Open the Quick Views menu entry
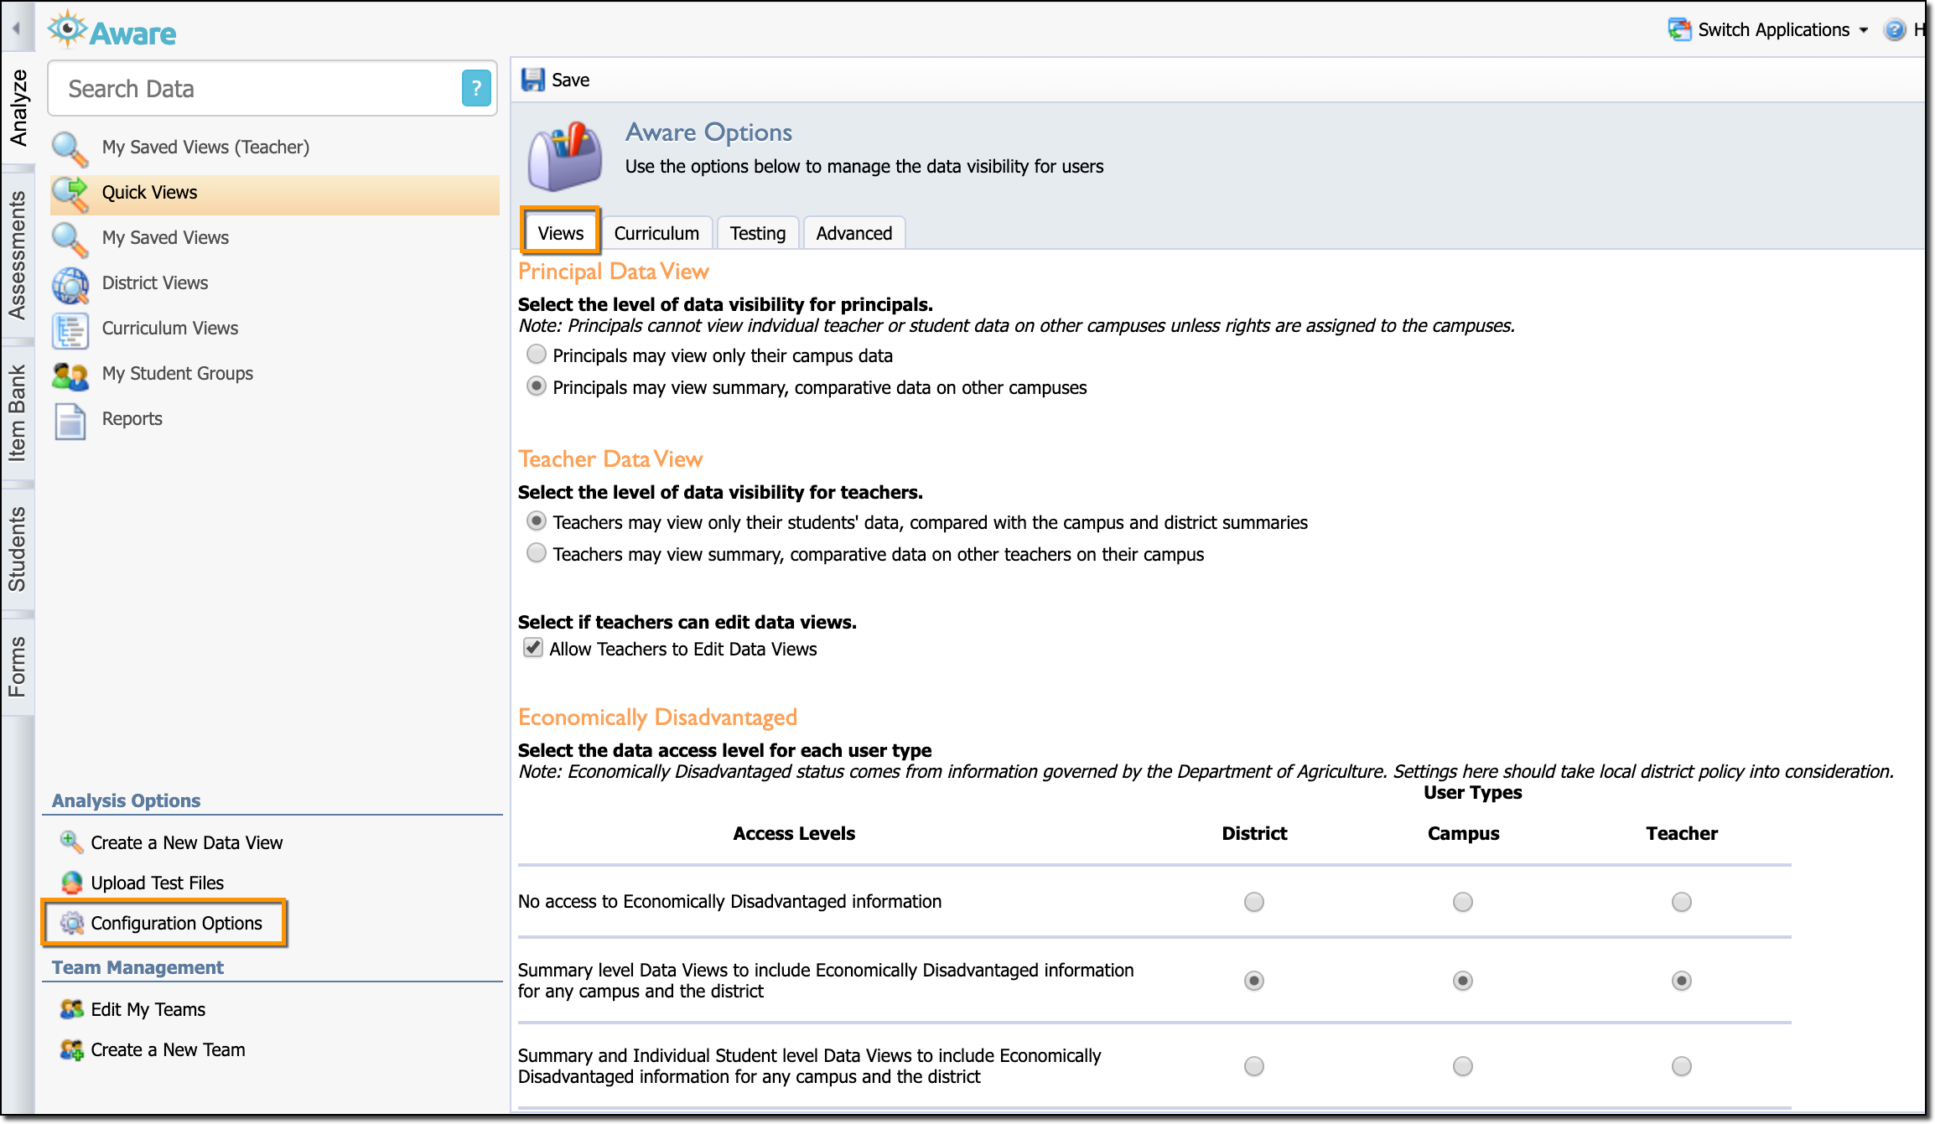Screen dimensions: 1935x1124 (x=274, y=194)
